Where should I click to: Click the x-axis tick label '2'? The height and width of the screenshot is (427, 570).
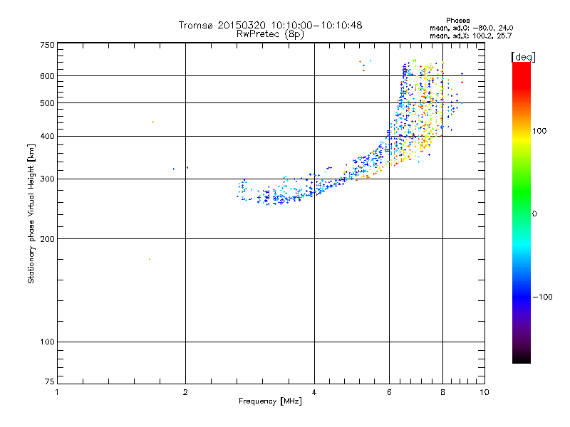click(x=185, y=392)
